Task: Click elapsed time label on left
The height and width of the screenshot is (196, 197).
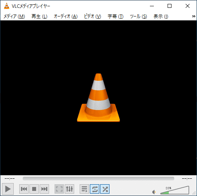Action: tap(9, 178)
